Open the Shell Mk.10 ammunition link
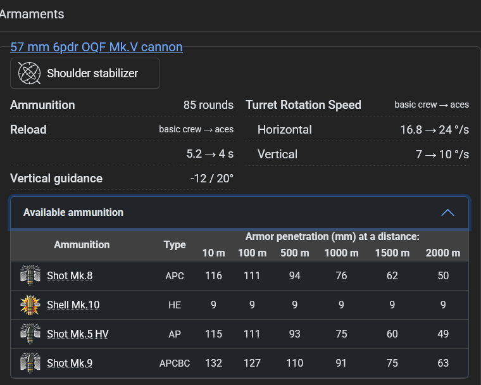 (73, 305)
